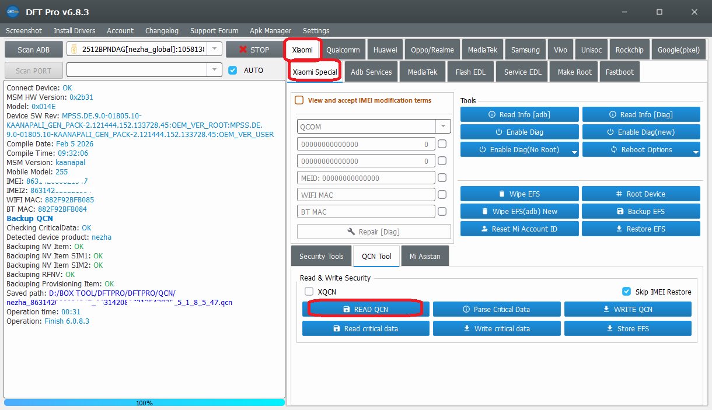Click the info icon on Read Info [Diag]
The height and width of the screenshot is (410, 712).
point(613,114)
